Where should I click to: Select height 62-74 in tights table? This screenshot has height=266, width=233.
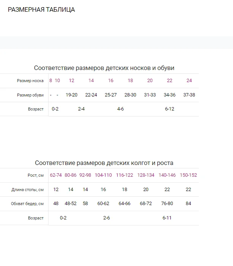click(x=56, y=175)
